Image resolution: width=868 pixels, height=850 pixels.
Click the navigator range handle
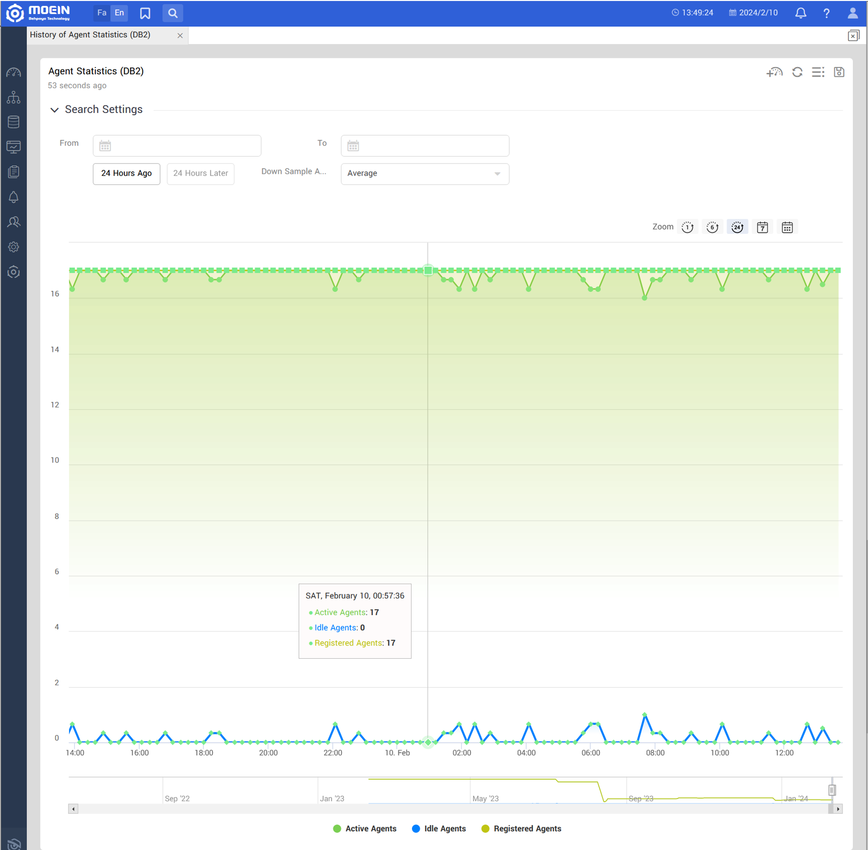[832, 790]
